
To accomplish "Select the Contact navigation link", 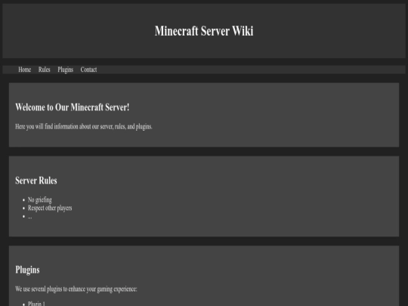I will point(88,70).
